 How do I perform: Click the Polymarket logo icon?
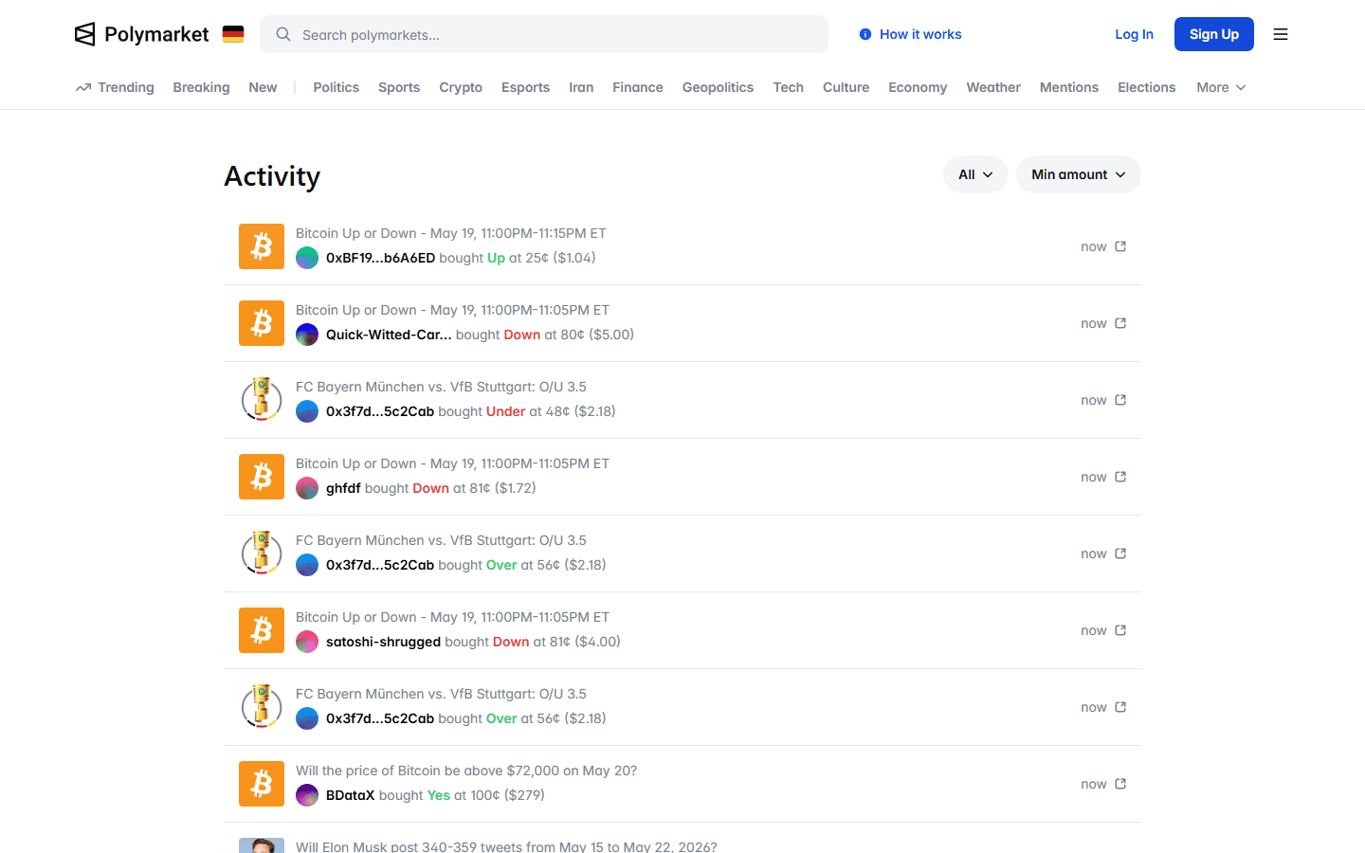pyautogui.click(x=85, y=34)
